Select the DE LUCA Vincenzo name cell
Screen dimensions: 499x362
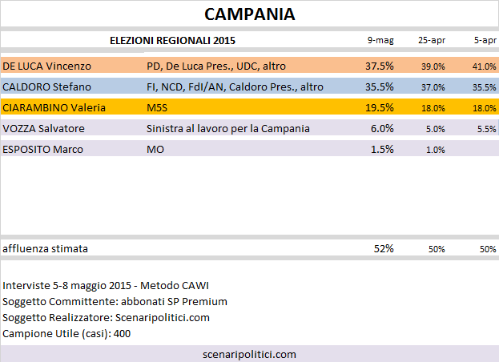click(46, 66)
